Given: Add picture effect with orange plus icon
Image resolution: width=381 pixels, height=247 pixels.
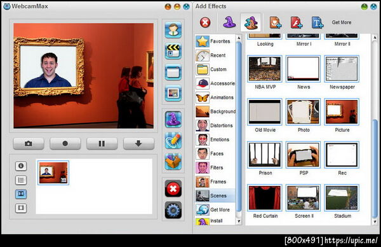Looking at the screenshot, I should pos(275,23).
